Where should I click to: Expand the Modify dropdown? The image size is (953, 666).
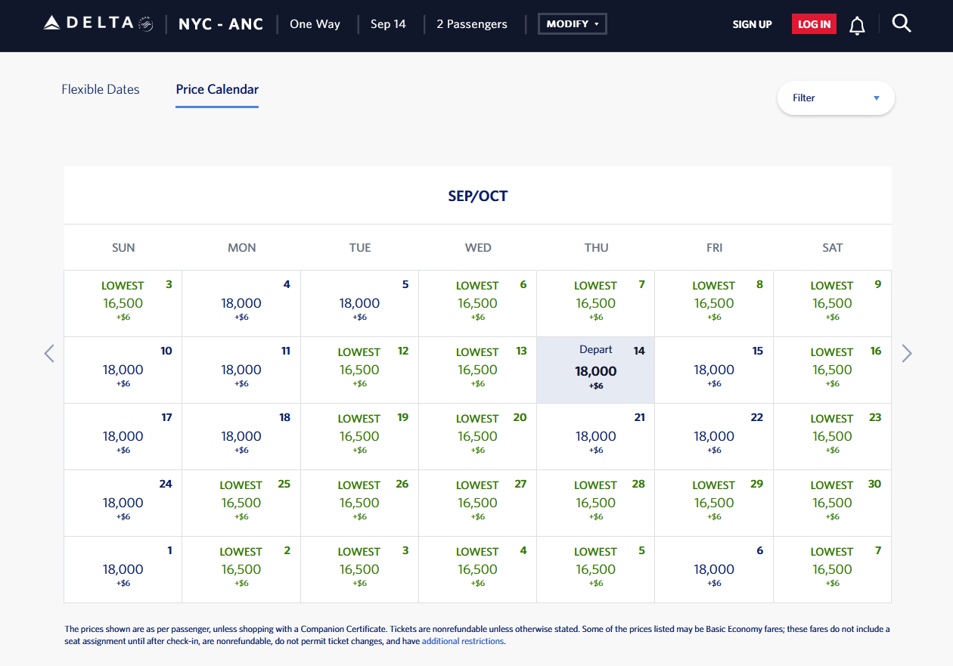pyautogui.click(x=572, y=24)
